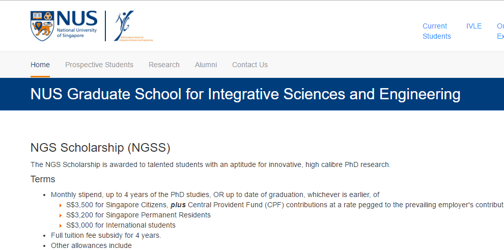Viewport: 504px width, 250px height.
Task: Click the bullet dot before Full tuition fee
Action: tap(45, 236)
